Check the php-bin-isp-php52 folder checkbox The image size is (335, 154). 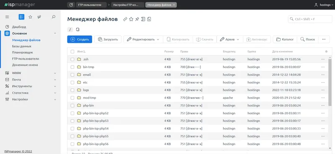pyautogui.click(x=72, y=113)
